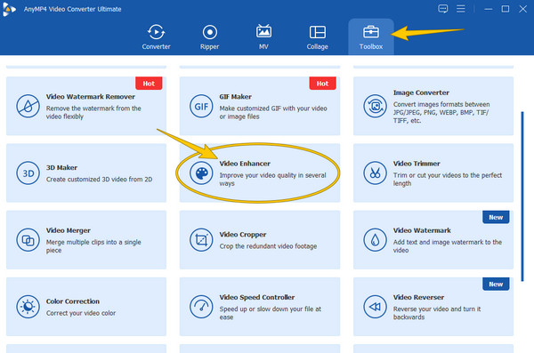Open the feedback chat icon in title bar

(442, 9)
